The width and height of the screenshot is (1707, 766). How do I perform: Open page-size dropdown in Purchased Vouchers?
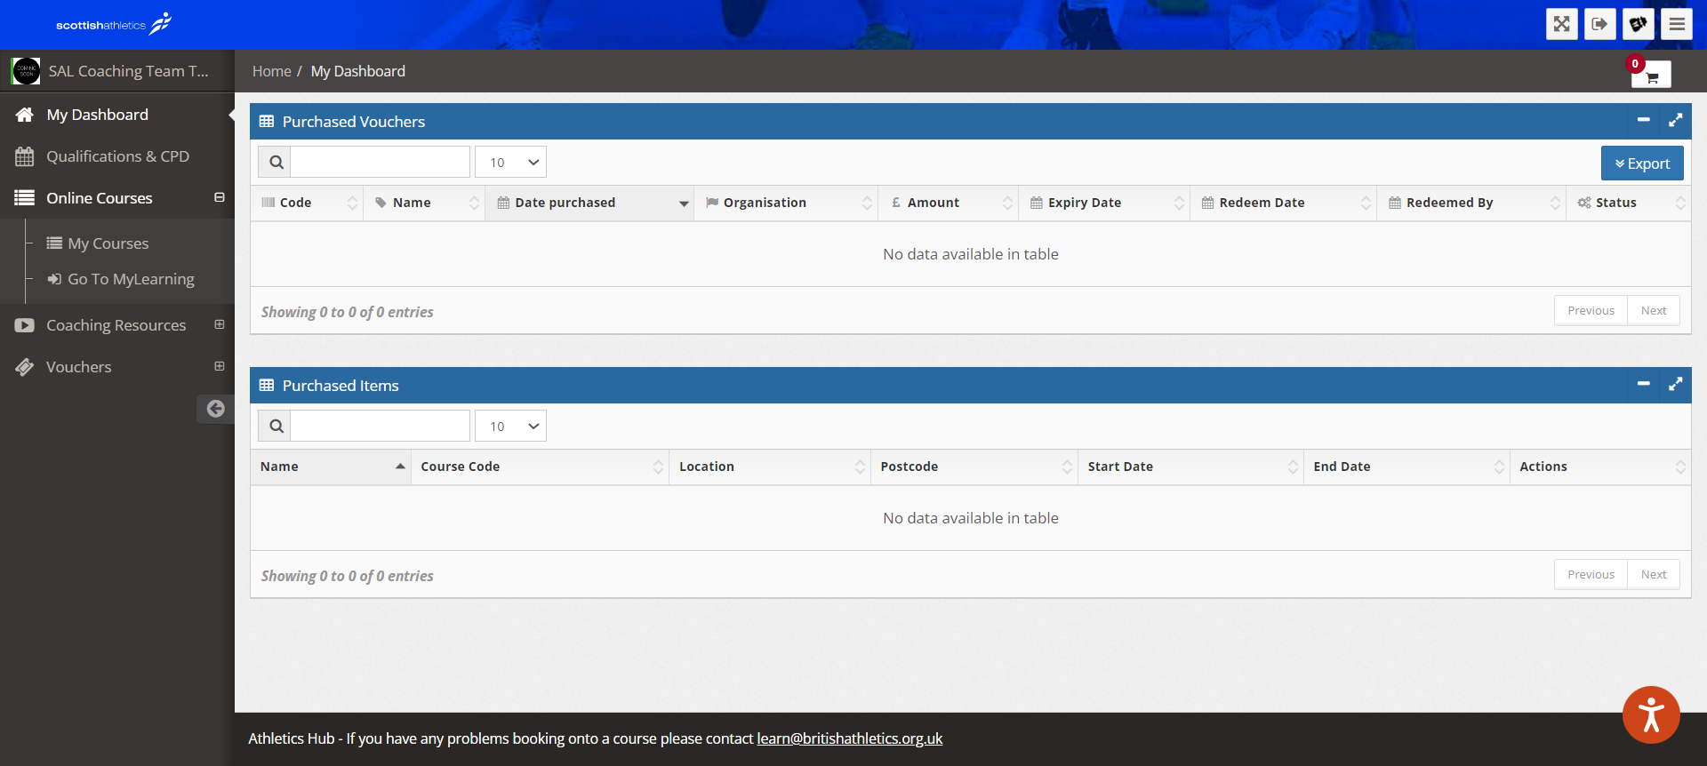[510, 163]
